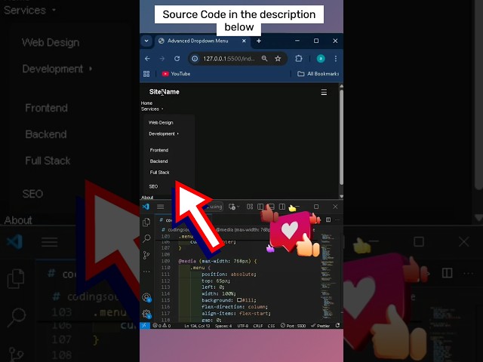Toggle Live Server Port: 5500

point(293,326)
